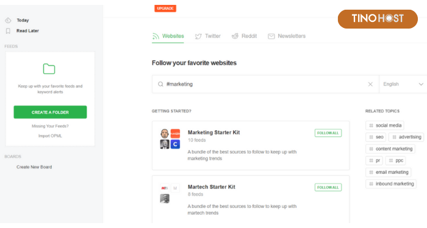Select the pr topic tag
The image size is (427, 228).
pyautogui.click(x=374, y=161)
